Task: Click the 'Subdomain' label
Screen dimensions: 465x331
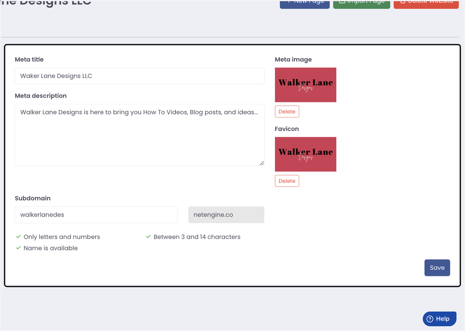Action: [33, 198]
